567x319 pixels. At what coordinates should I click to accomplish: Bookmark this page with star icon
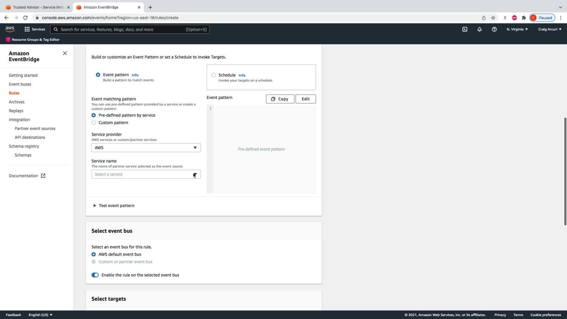pos(493,18)
